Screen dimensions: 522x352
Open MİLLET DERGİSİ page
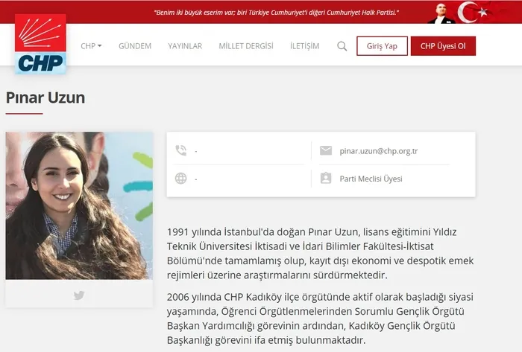point(245,46)
